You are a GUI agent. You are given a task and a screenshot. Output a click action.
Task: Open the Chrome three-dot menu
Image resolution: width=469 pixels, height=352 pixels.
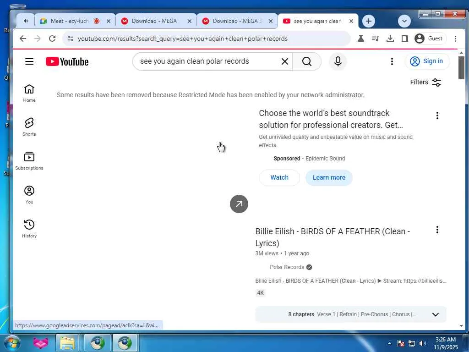pyautogui.click(x=455, y=38)
